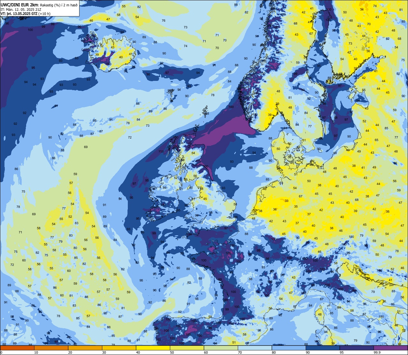Select the purple legend swatch above 99.9
Screen dimensions: 408x355
coord(390,348)
